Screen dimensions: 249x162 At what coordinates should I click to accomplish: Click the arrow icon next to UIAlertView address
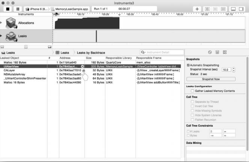pyautogui.click(x=82, y=66)
